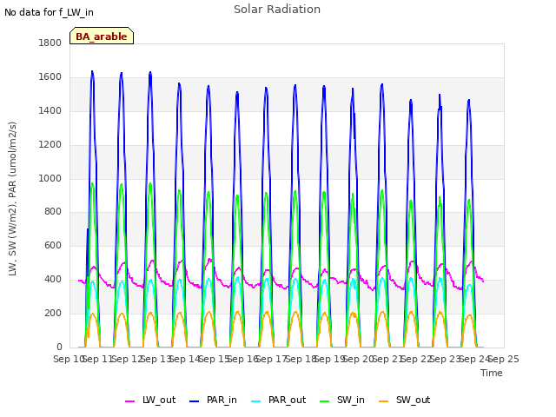The image size is (556, 417).
Task: Click the Sep 25 x-axis tick label
Action: tap(504, 359)
